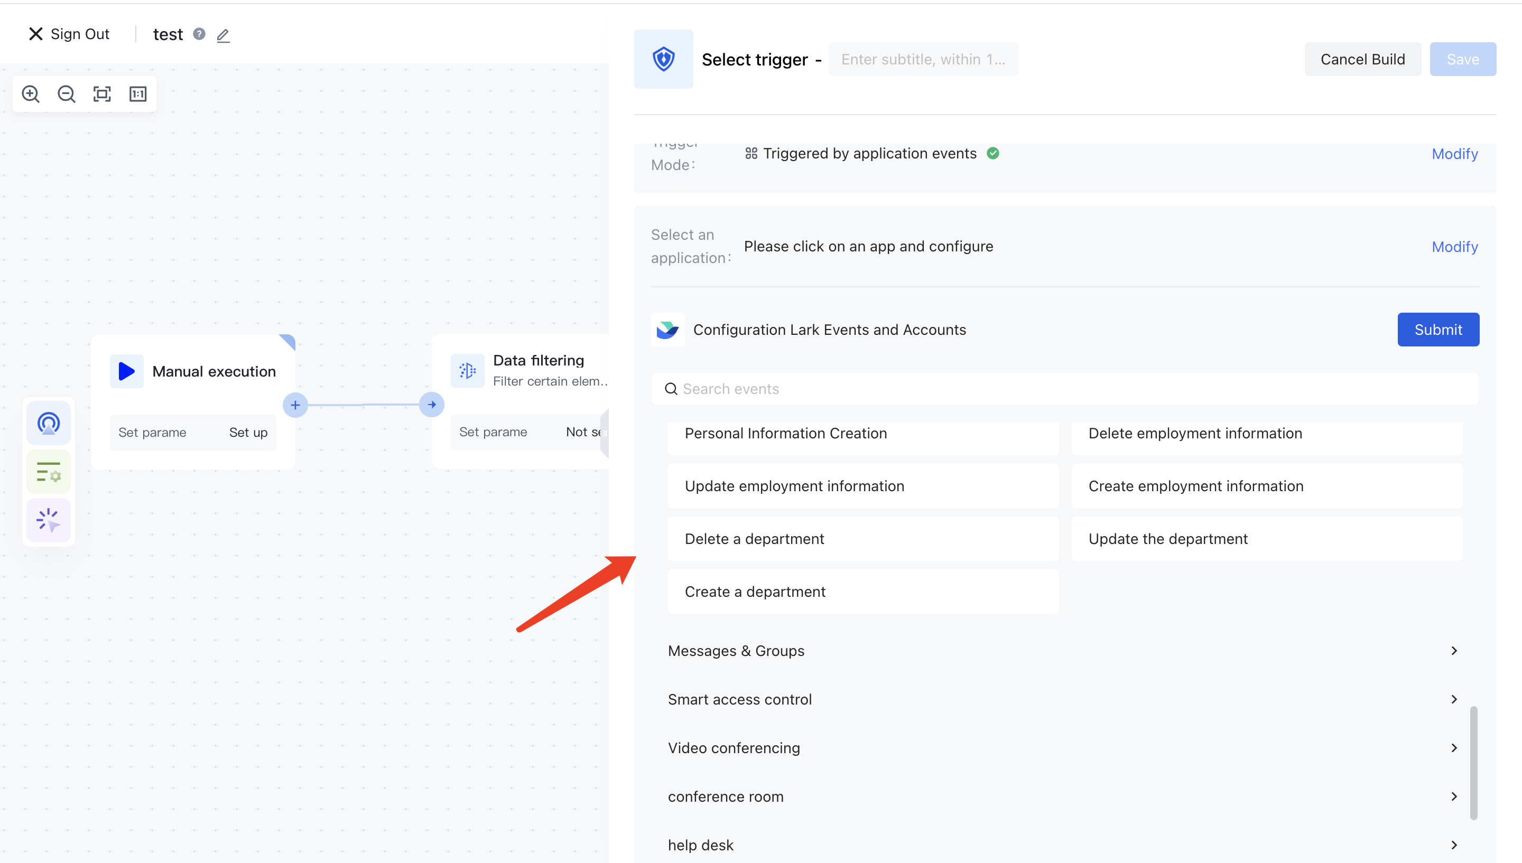Select the Zoom in icon on the canvas toolbar
Viewport: 1522px width, 863px height.
pos(31,93)
